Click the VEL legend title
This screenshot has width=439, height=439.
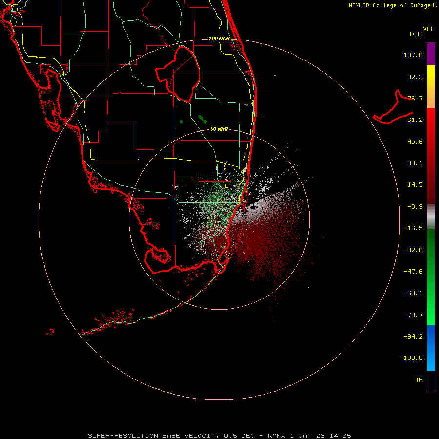point(429,29)
